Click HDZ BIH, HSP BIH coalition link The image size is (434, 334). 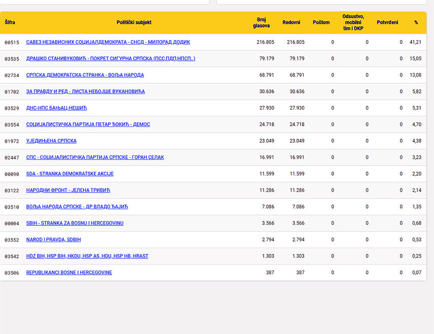point(87,256)
